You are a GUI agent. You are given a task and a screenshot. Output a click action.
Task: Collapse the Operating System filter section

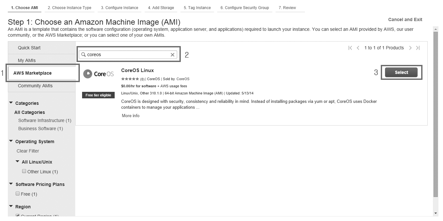click(x=11, y=141)
